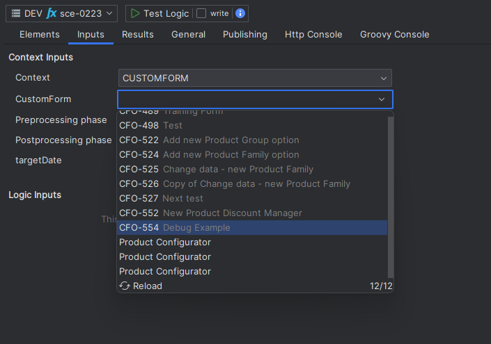Screen dimensions: 491x344
Task: Pick CFO-525 Change data - new Product Family
Action: (252, 169)
